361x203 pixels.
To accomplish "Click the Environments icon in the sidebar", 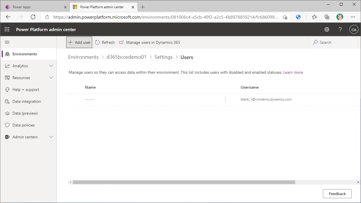I will click(7, 54).
